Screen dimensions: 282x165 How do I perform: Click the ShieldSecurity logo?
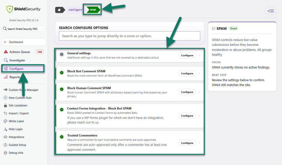click(x=23, y=9)
